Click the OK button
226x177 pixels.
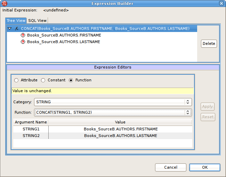coord(205,167)
